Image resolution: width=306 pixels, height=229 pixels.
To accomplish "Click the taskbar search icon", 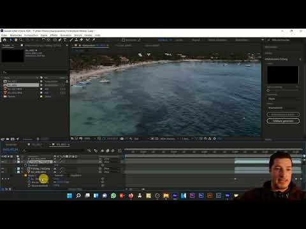I will [x=78, y=195].
